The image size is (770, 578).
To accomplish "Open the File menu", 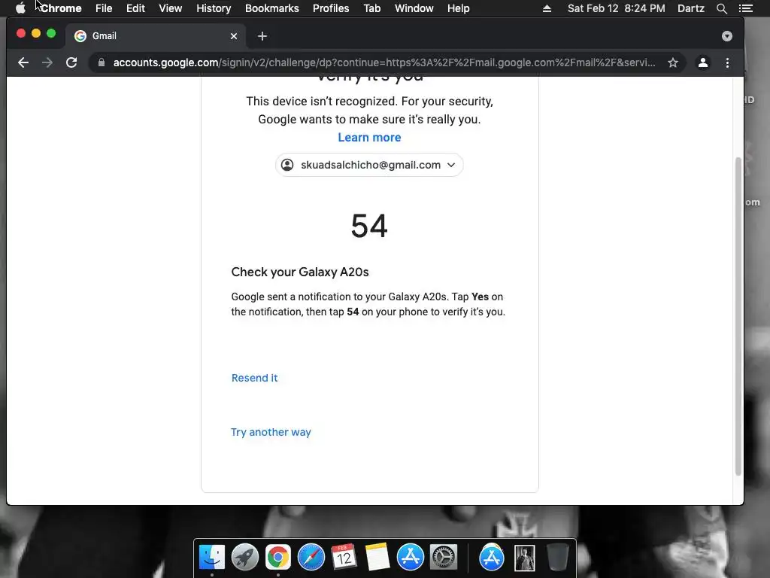I will [104, 8].
